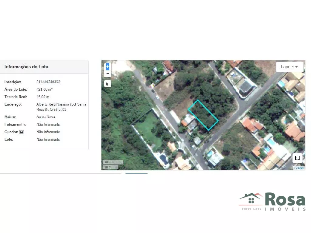Screen dimensions: 311x233
Task: Click the 50 ft scale bar
Action: 111,167
